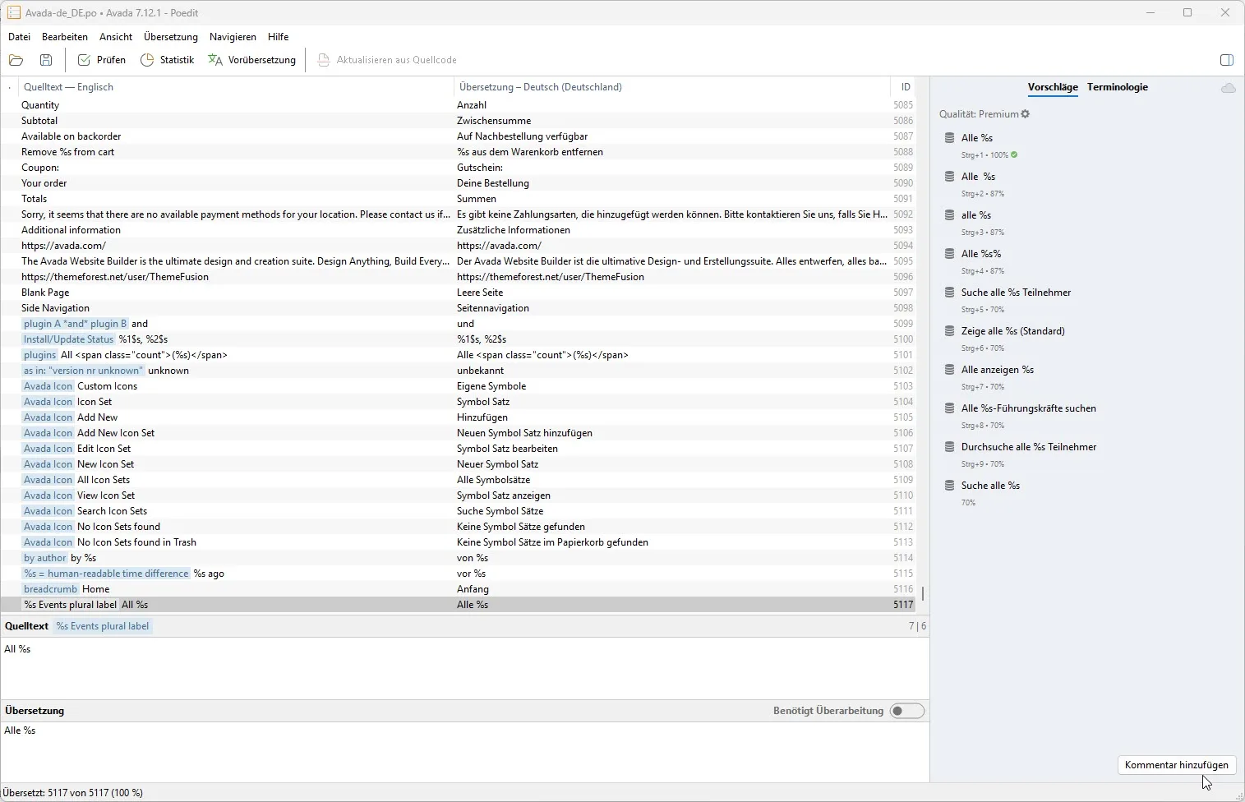Click the '%s Events plural label' context tag in Quelltext
The image size is (1245, 802).
point(103,626)
